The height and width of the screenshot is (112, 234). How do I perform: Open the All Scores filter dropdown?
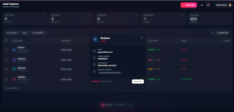[39, 33]
